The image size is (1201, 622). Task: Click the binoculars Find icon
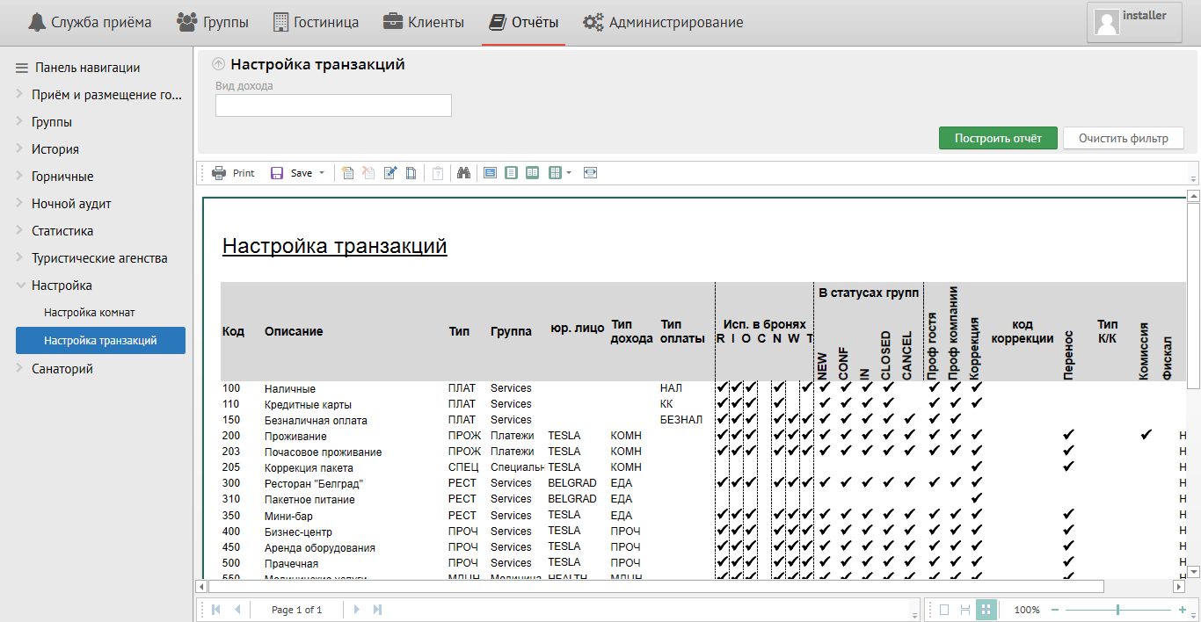click(x=462, y=173)
